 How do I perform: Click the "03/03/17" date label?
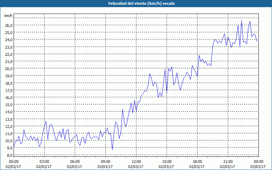tap(258, 167)
